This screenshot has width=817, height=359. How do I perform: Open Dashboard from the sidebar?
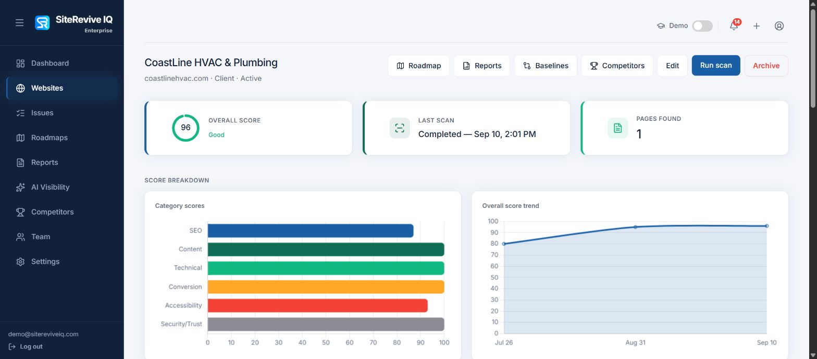pos(62,63)
